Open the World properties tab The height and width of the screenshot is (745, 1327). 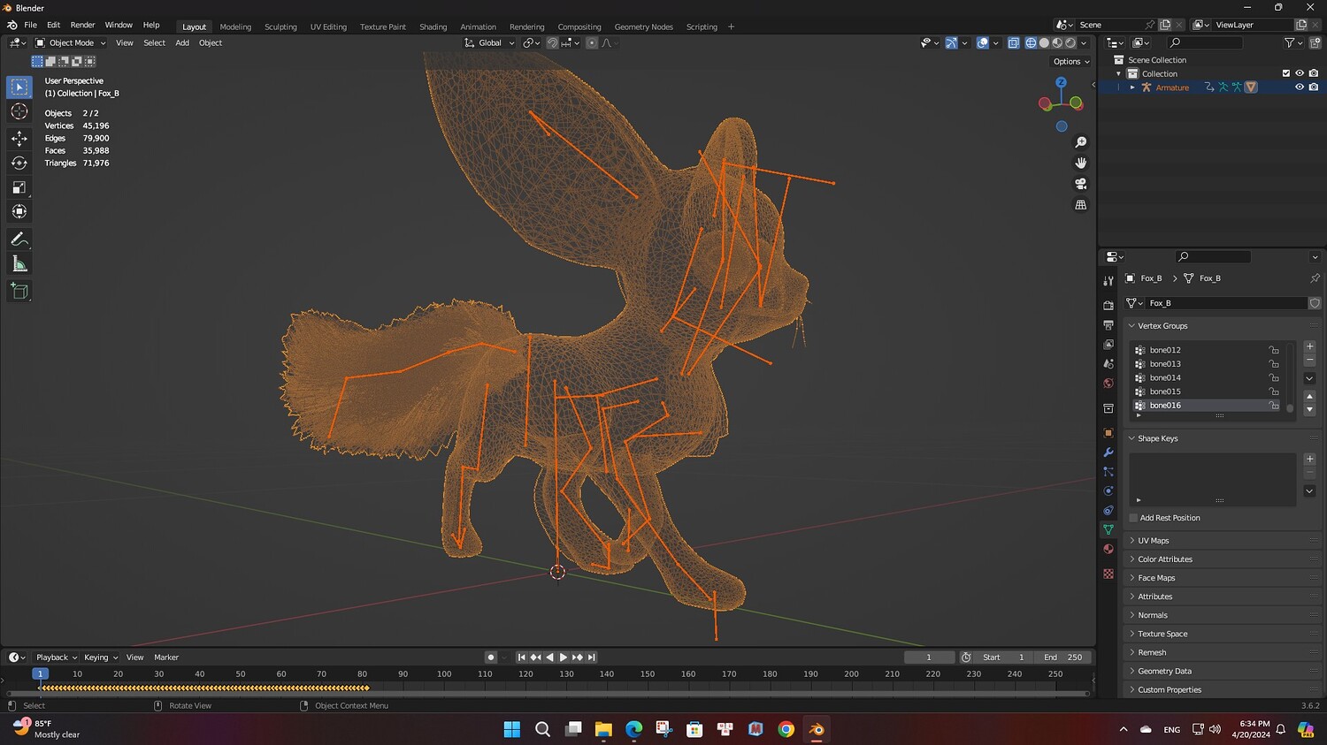point(1108,383)
